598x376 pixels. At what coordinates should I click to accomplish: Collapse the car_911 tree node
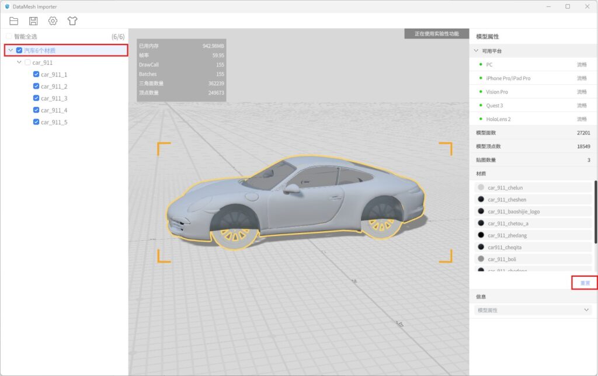coord(19,62)
